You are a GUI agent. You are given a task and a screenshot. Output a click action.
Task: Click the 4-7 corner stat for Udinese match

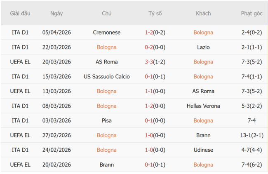pyautogui.click(x=246, y=150)
